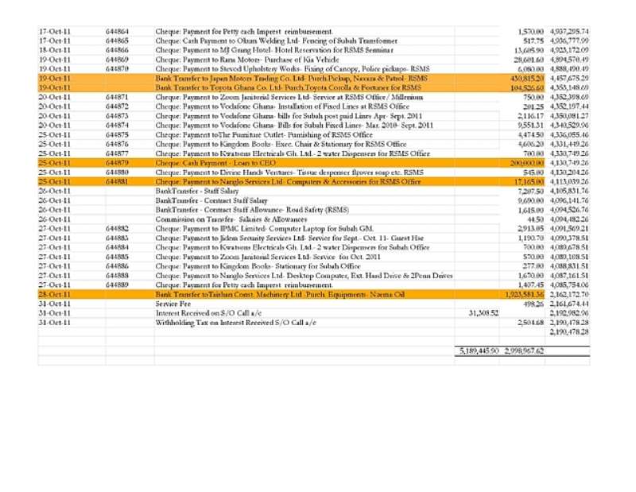The image size is (636, 492).
Task: Click the amount 7,207.50 staff salary cell
Action: coord(530,191)
